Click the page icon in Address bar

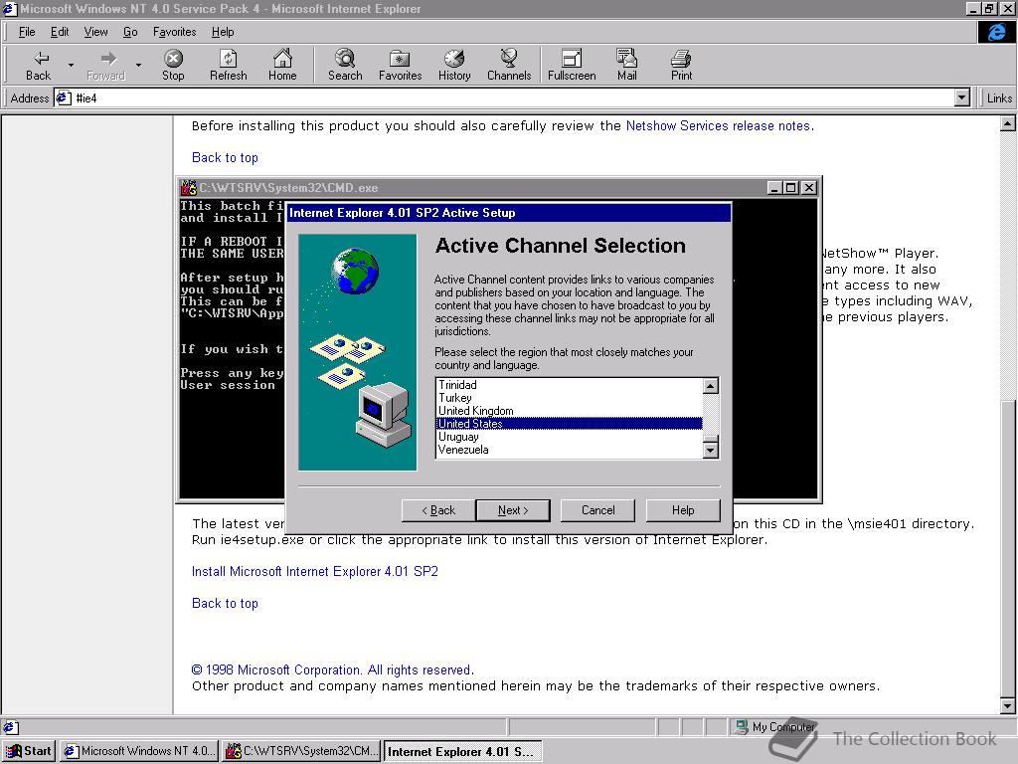tap(64, 98)
